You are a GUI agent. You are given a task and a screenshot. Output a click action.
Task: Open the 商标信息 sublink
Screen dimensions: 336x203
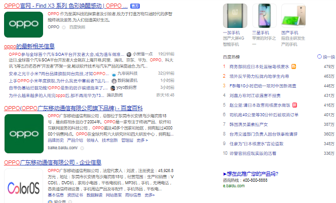(x=133, y=195)
